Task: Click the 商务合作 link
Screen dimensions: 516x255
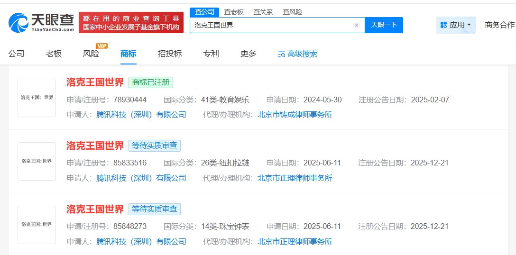Action: coord(499,25)
